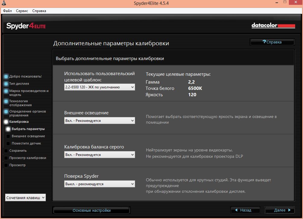The image size is (303, 219).
Task: Click the Spyder4Elite logo
Action: tap(26, 26)
